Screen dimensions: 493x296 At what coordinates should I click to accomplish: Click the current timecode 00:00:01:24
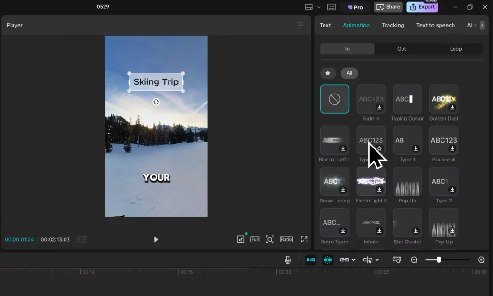[19, 239]
